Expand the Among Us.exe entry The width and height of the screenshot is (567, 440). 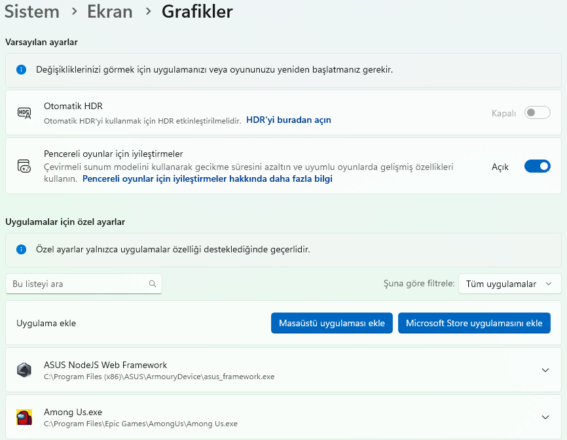[x=545, y=417]
